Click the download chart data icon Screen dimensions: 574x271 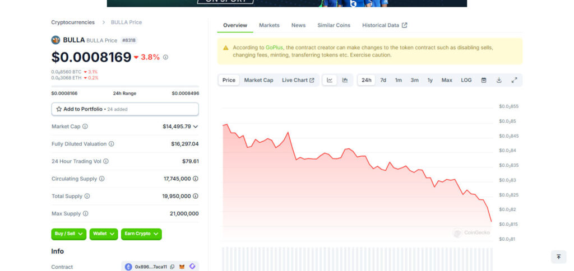[499, 80]
